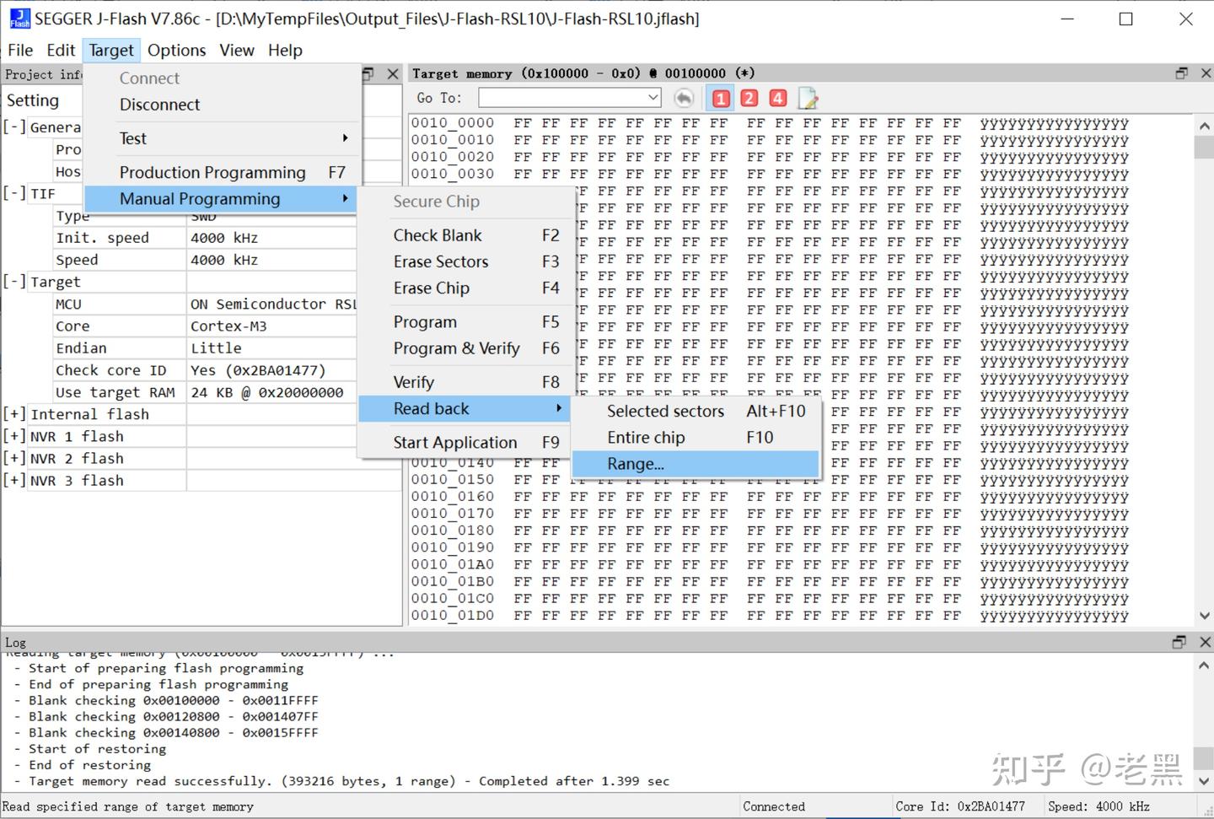This screenshot has width=1214, height=819.
Task: Close the Log panel
Action: [1205, 642]
